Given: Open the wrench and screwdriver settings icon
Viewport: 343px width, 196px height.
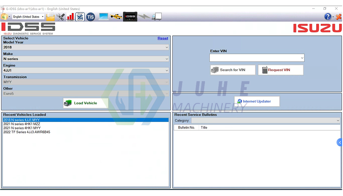Looking at the screenshot, I should click(61, 17).
